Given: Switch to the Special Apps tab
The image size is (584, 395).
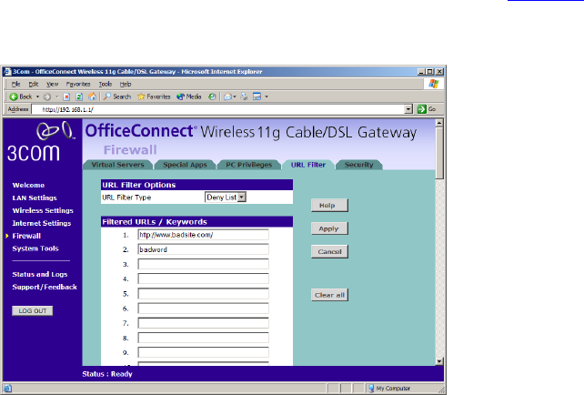Looking at the screenshot, I should tap(185, 165).
